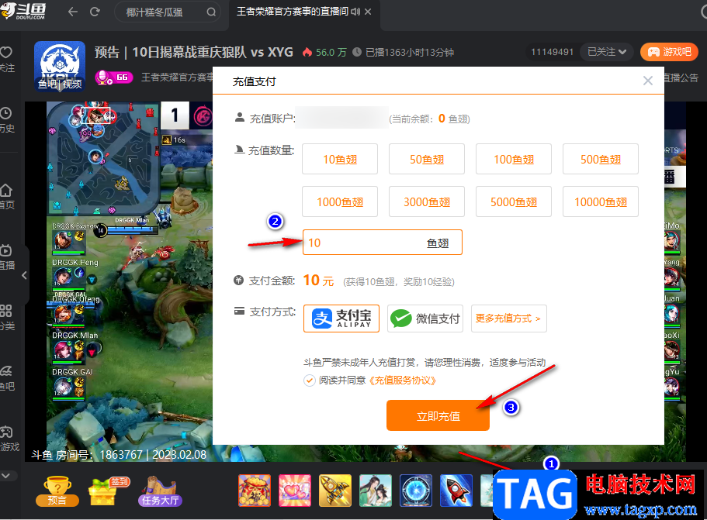Open the 直播 live sidebar item
Viewport: 707px width, 520px height.
pos(6,257)
